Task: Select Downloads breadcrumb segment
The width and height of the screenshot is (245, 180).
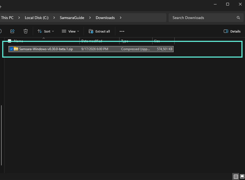Action: 105,18
